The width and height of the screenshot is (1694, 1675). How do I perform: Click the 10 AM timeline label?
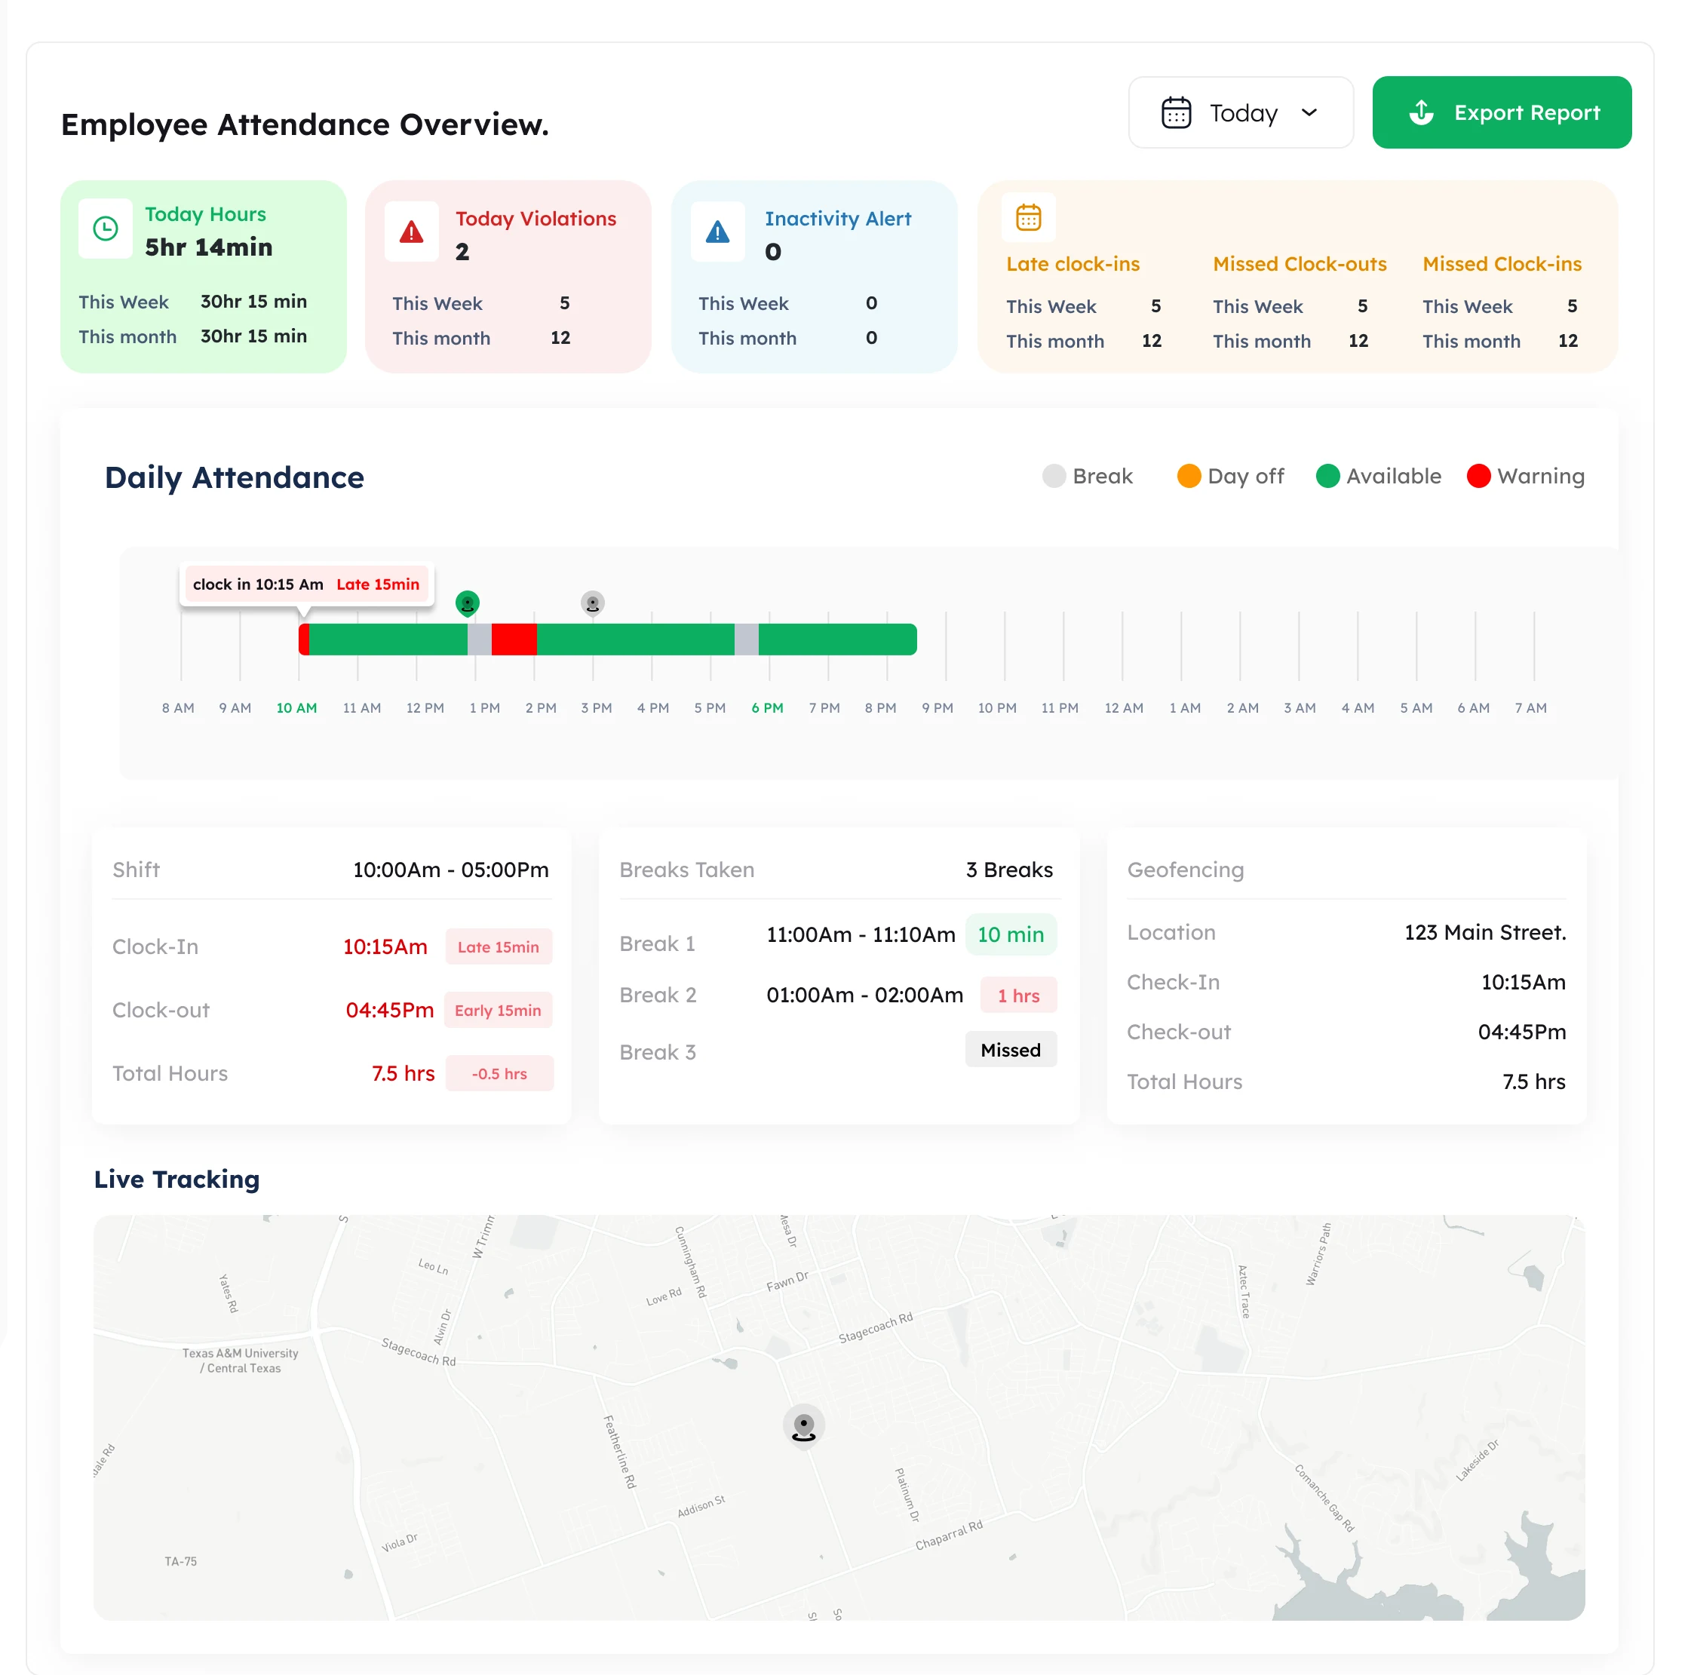296,707
